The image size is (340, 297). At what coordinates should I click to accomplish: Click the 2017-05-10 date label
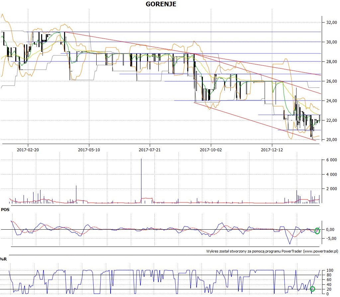click(x=89, y=150)
